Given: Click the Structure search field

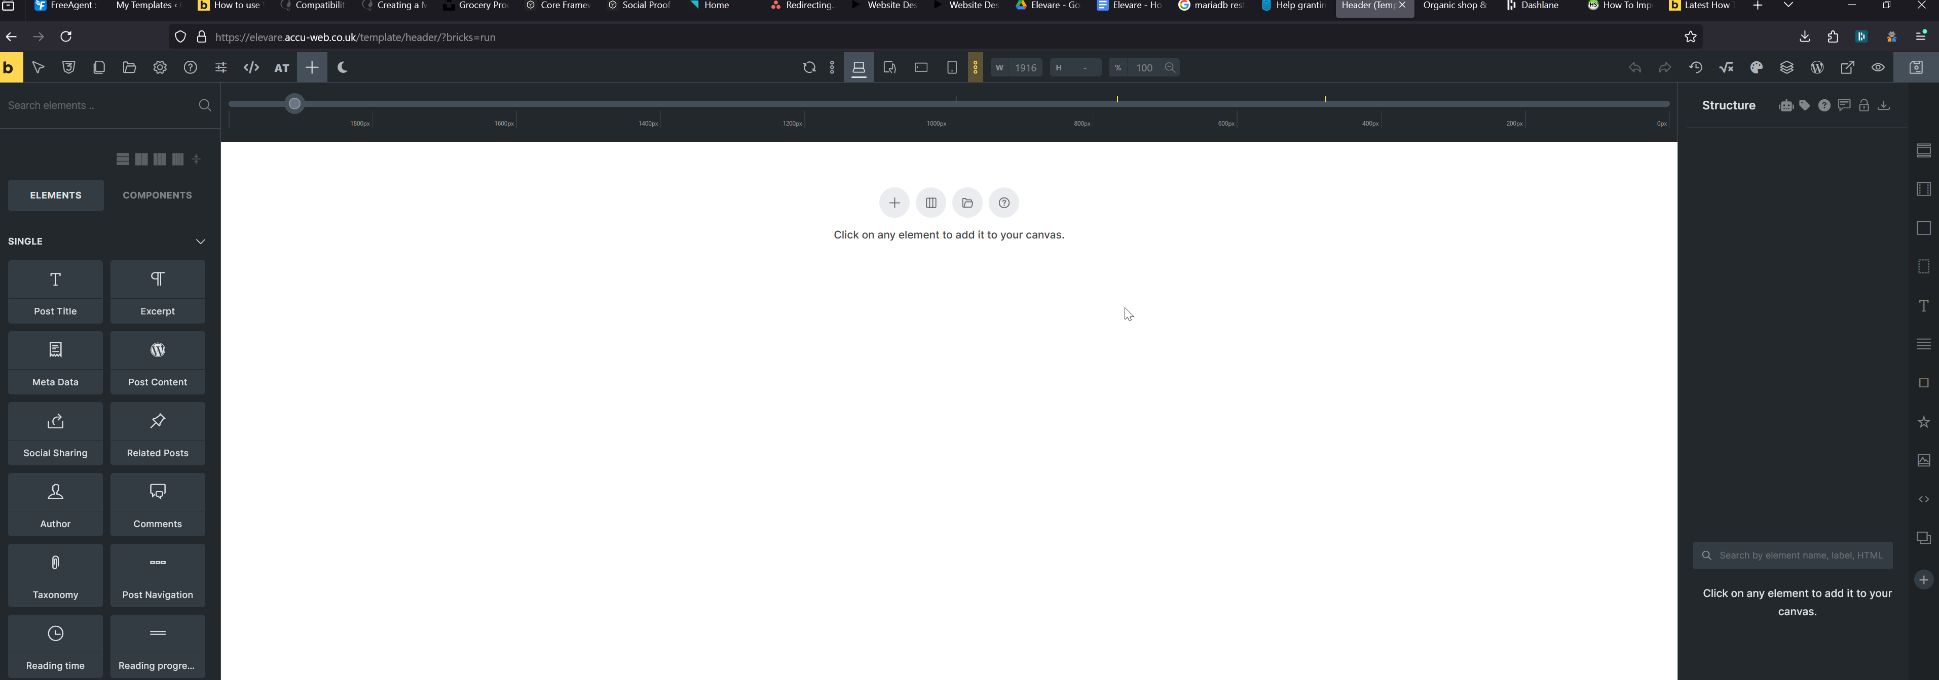Looking at the screenshot, I should click(1793, 556).
